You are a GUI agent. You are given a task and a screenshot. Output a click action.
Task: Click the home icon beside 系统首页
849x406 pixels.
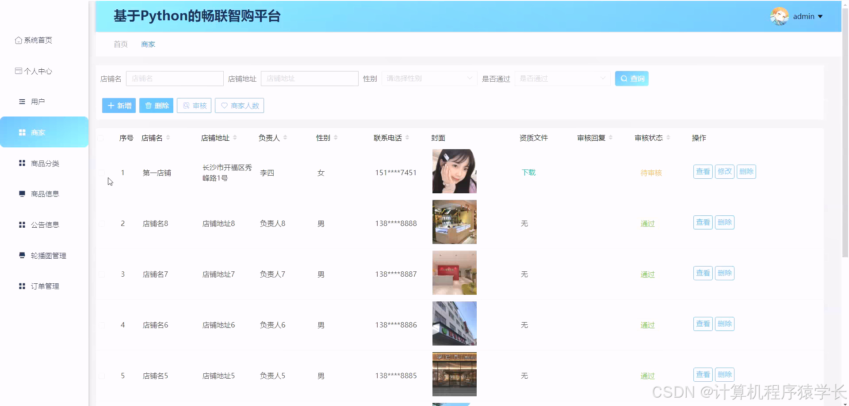[19, 40]
